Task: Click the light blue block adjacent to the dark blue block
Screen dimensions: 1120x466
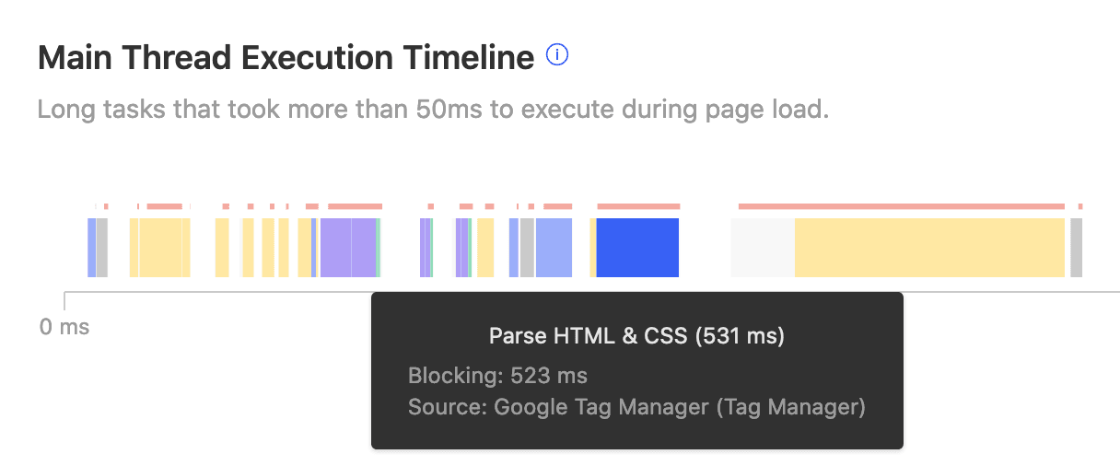Action: click(554, 247)
